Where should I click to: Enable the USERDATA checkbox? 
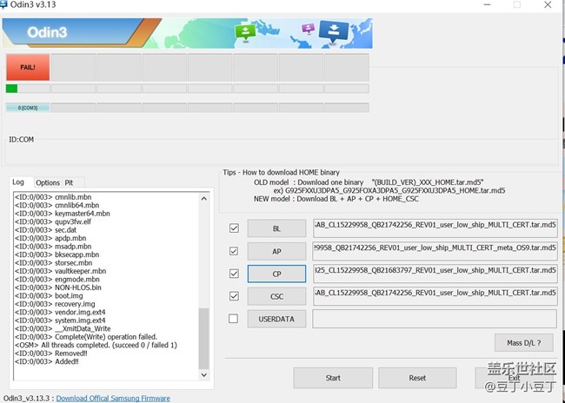(233, 319)
